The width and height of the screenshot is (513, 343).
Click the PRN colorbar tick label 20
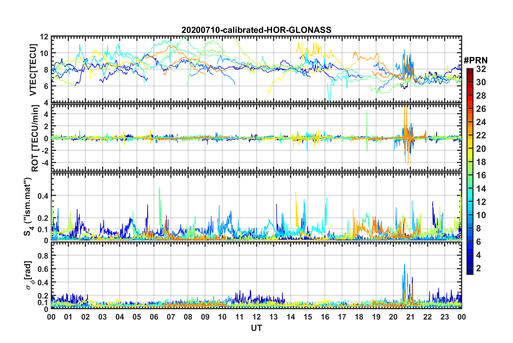[x=481, y=149]
